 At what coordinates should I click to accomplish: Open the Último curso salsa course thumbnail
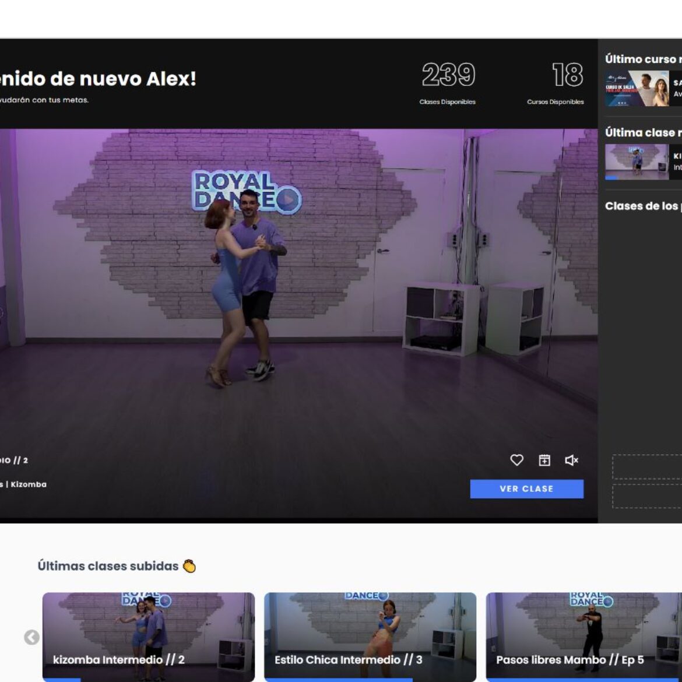coord(637,88)
